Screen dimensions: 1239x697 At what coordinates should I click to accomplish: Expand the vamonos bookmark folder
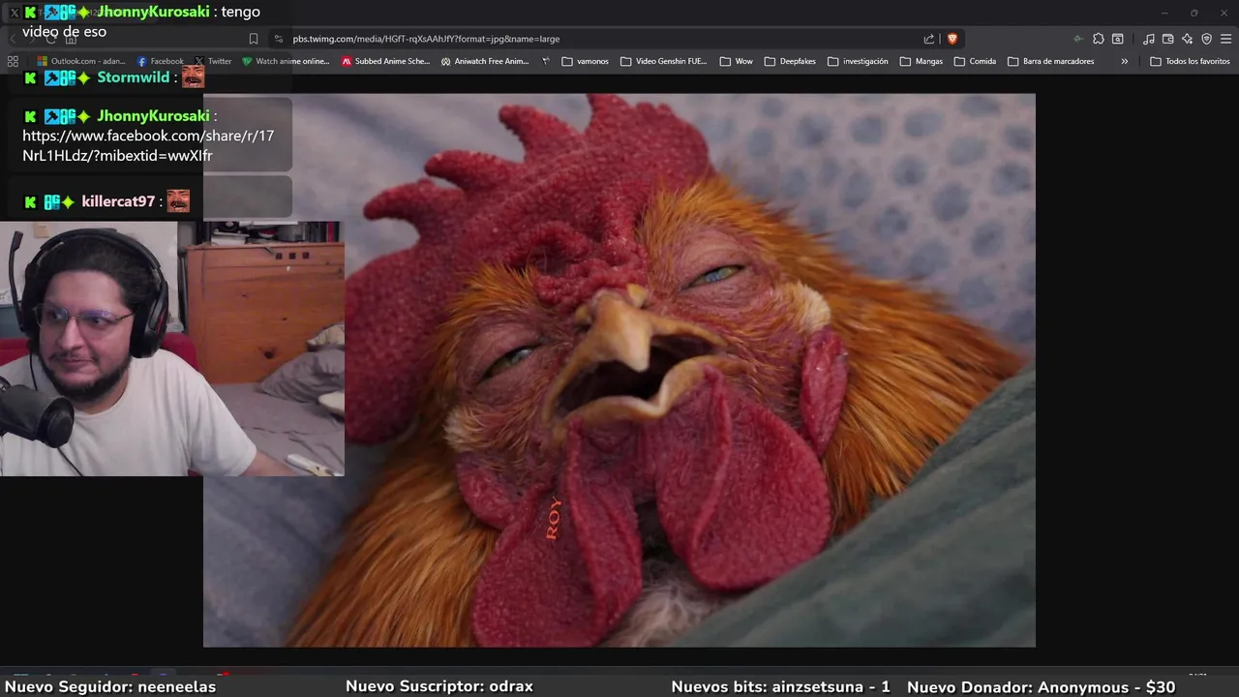tap(586, 61)
